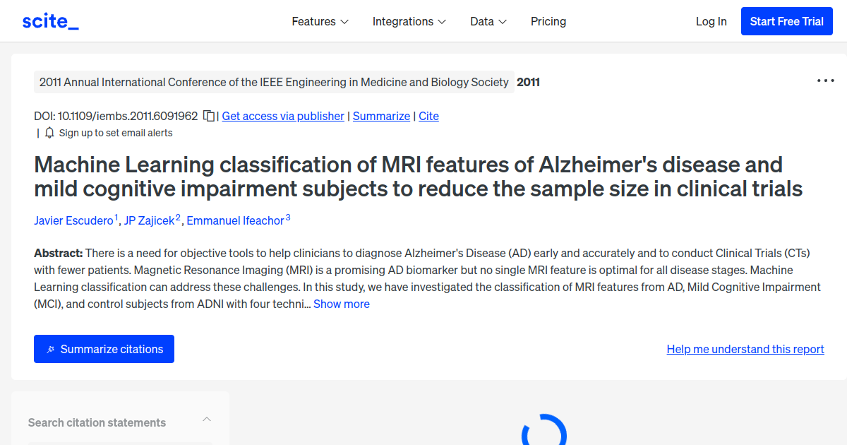This screenshot has height=445, width=847.
Task: Select the Pricing menu item
Action: pyautogui.click(x=548, y=21)
